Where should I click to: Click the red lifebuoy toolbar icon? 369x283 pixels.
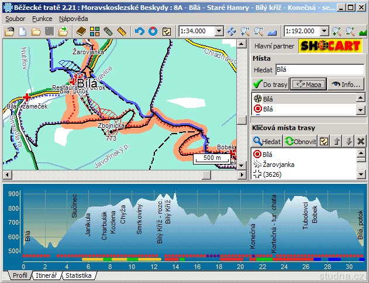[153, 32]
